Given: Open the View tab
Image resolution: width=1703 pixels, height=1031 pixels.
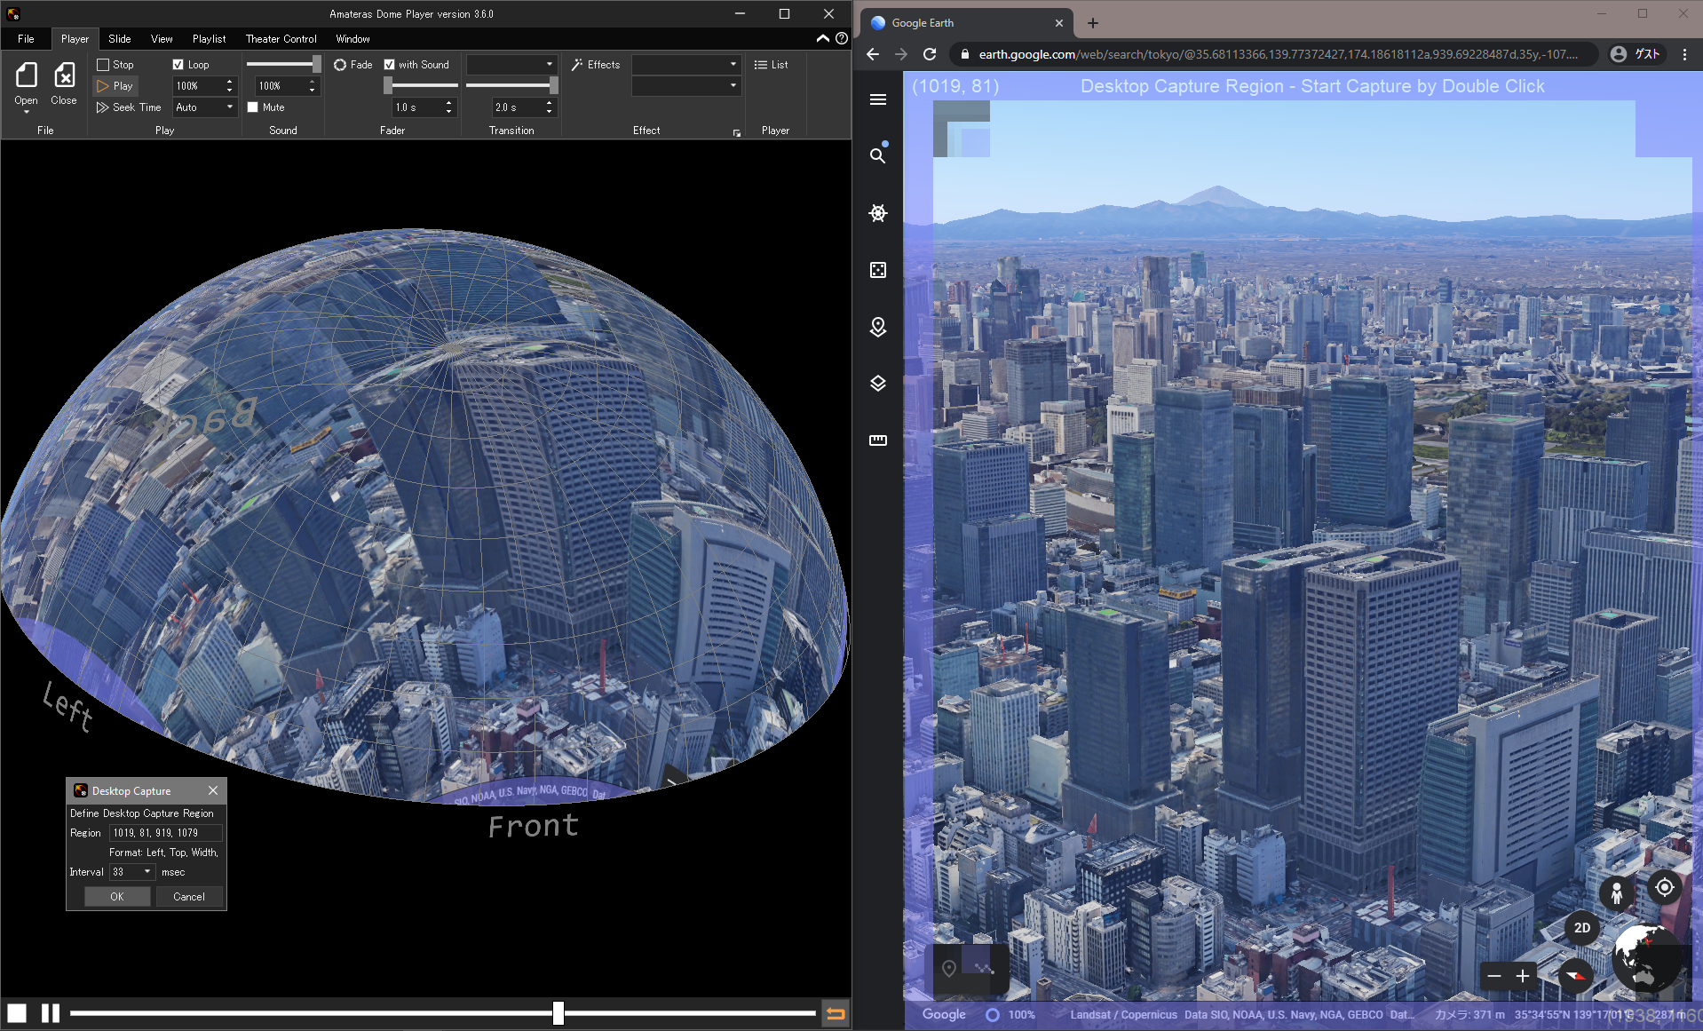Looking at the screenshot, I should tap(162, 39).
